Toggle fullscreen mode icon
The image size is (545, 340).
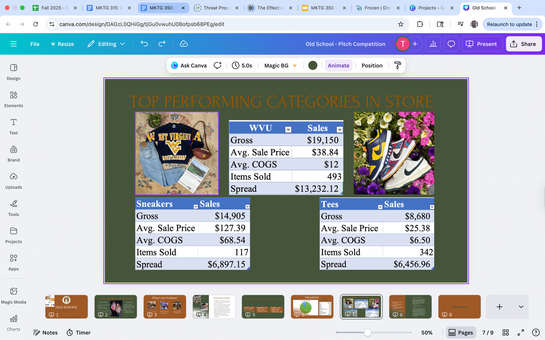(520, 332)
